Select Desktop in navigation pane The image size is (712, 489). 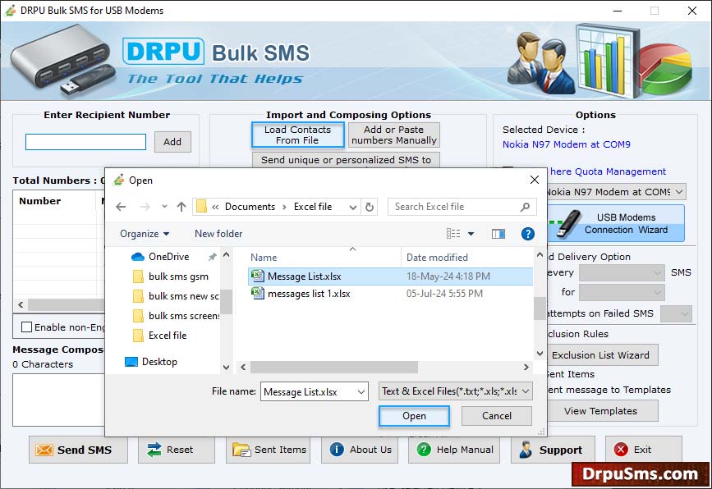point(151,362)
